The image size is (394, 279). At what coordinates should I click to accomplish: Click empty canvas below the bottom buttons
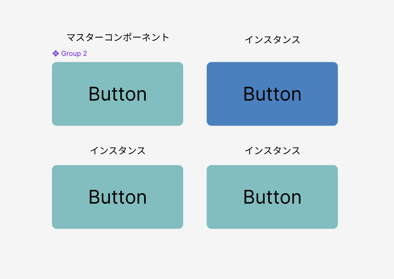[195, 253]
